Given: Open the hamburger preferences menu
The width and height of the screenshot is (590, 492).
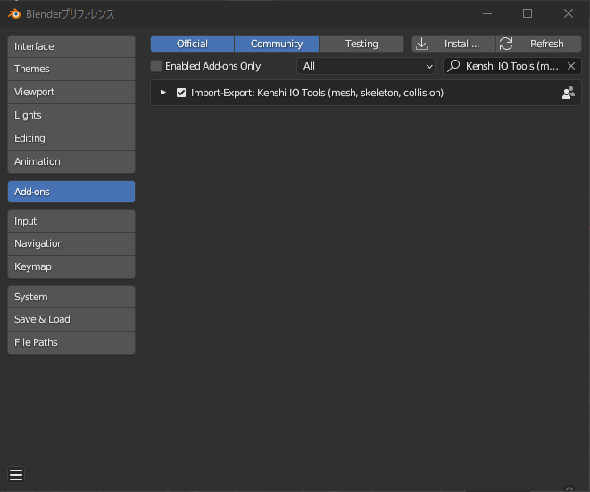Looking at the screenshot, I should [x=16, y=475].
